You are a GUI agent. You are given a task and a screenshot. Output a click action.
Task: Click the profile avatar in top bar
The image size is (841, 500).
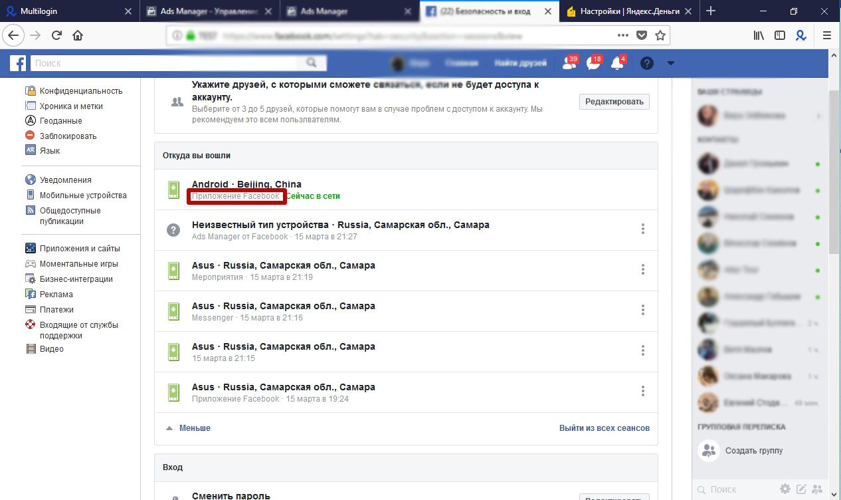(x=398, y=63)
